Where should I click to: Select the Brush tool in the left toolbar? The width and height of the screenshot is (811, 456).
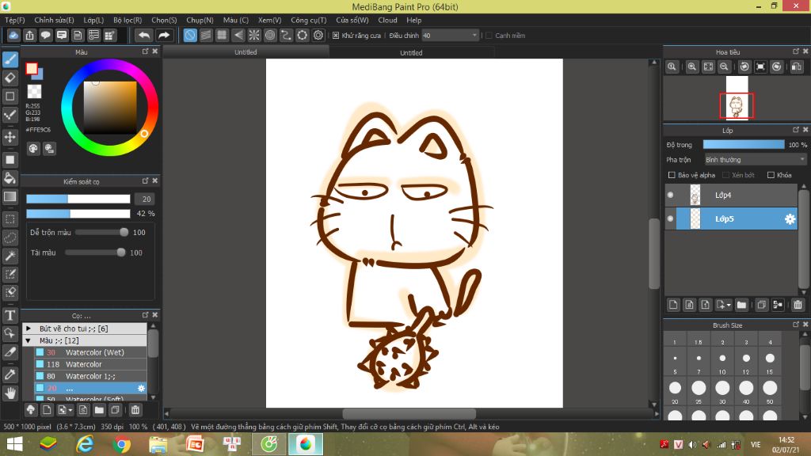coord(10,59)
